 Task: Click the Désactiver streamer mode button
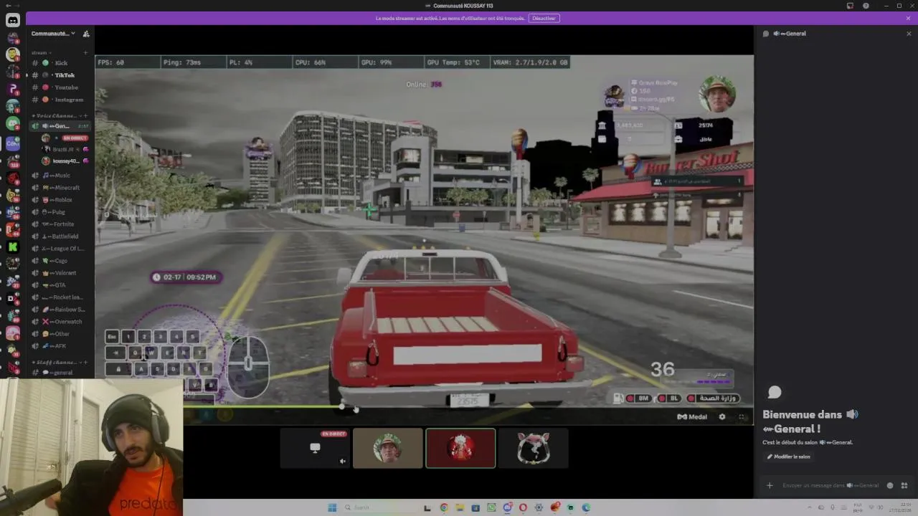pos(544,18)
